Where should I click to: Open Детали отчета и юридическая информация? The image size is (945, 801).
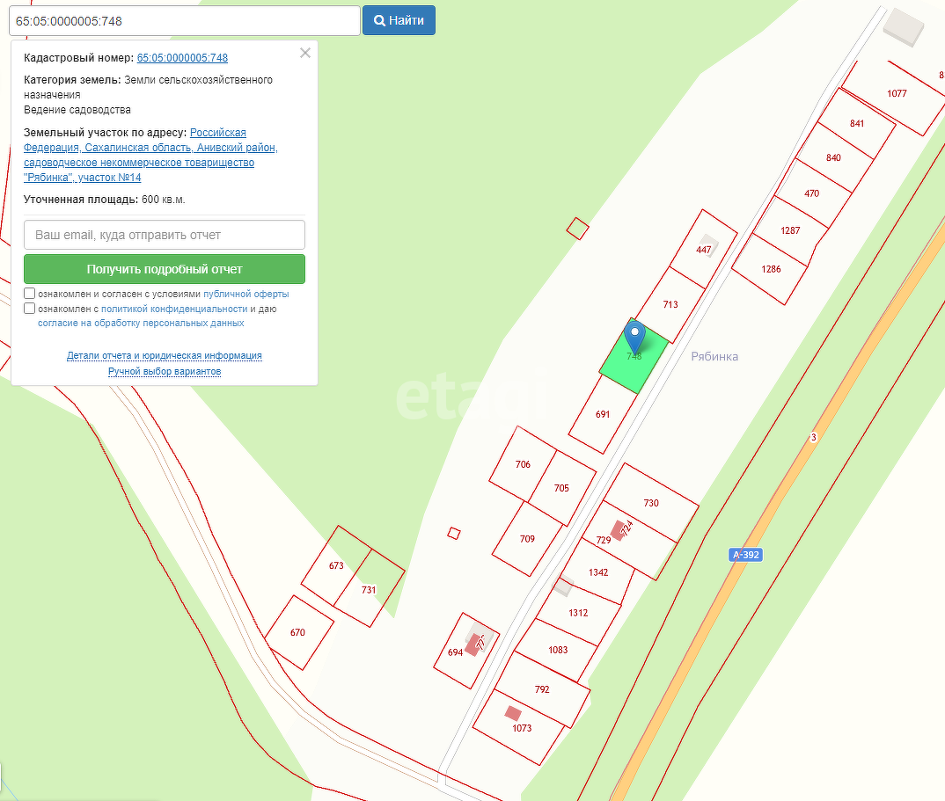(x=165, y=356)
